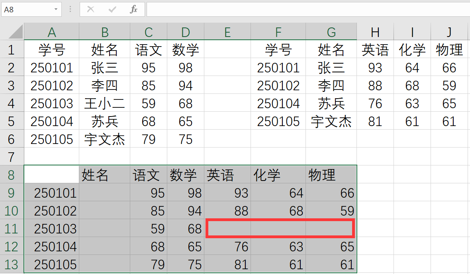Select row 7 header

[x=11, y=157]
